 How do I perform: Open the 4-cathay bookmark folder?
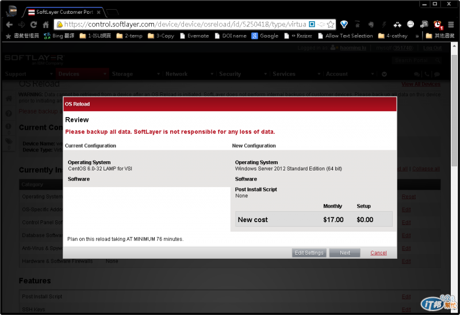(x=393, y=36)
